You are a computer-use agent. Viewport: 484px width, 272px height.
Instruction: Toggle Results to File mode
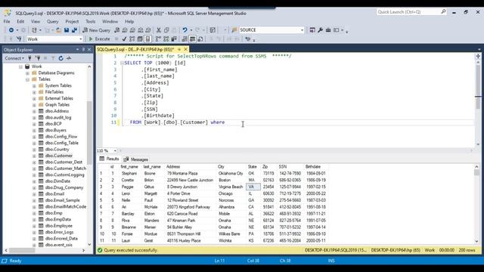click(x=200, y=39)
